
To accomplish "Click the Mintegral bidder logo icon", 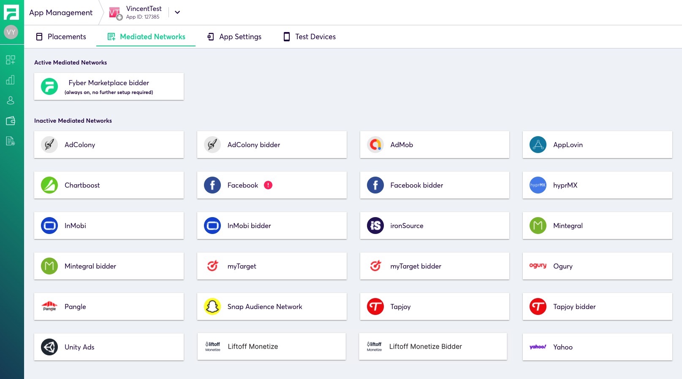I will [x=49, y=266].
